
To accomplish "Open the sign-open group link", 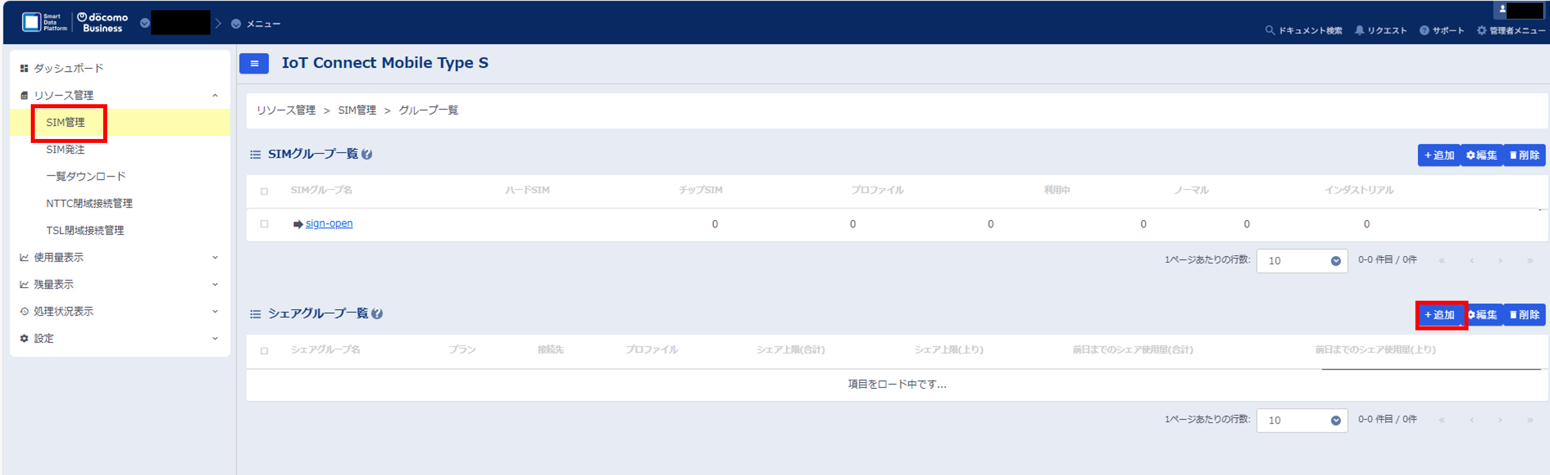I will (x=329, y=224).
